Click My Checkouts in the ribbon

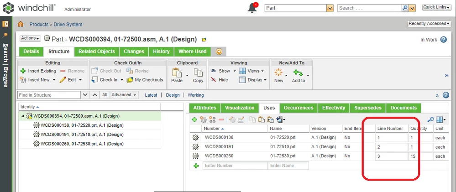[x=145, y=80]
